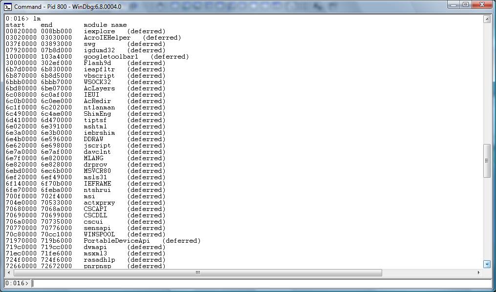Minimize the Command window
The width and height of the screenshot is (496, 292).
pos(453,5)
